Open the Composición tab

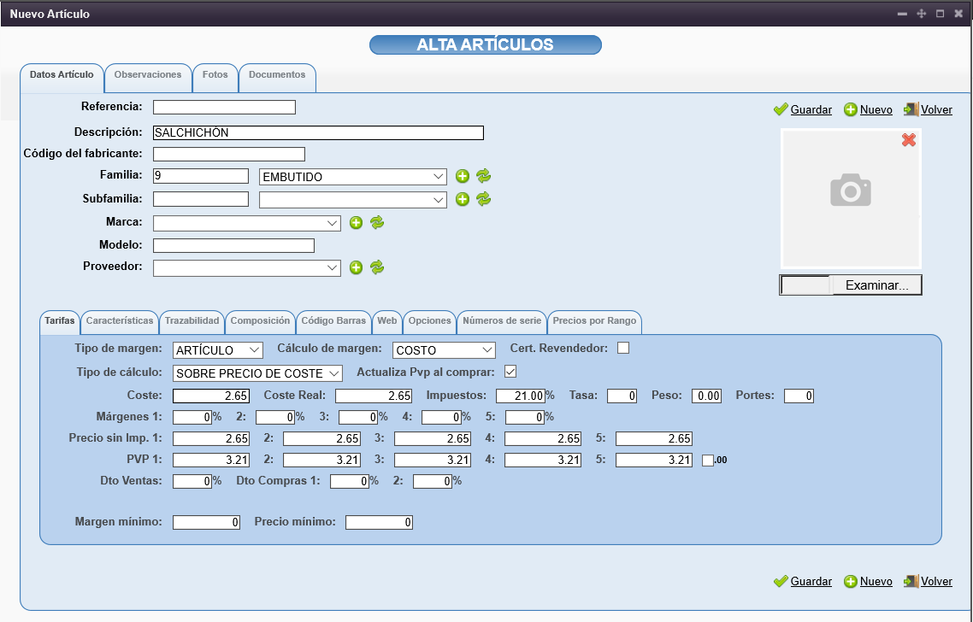[260, 321]
